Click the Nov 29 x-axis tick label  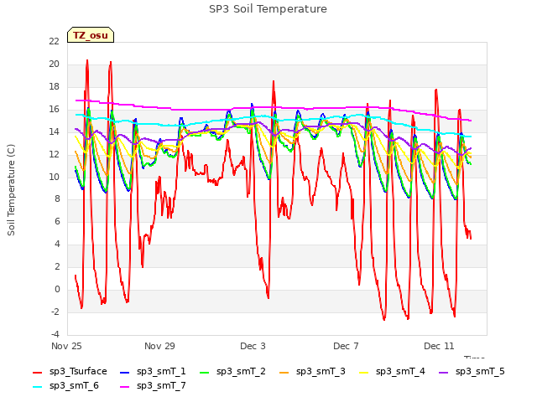(x=159, y=346)
